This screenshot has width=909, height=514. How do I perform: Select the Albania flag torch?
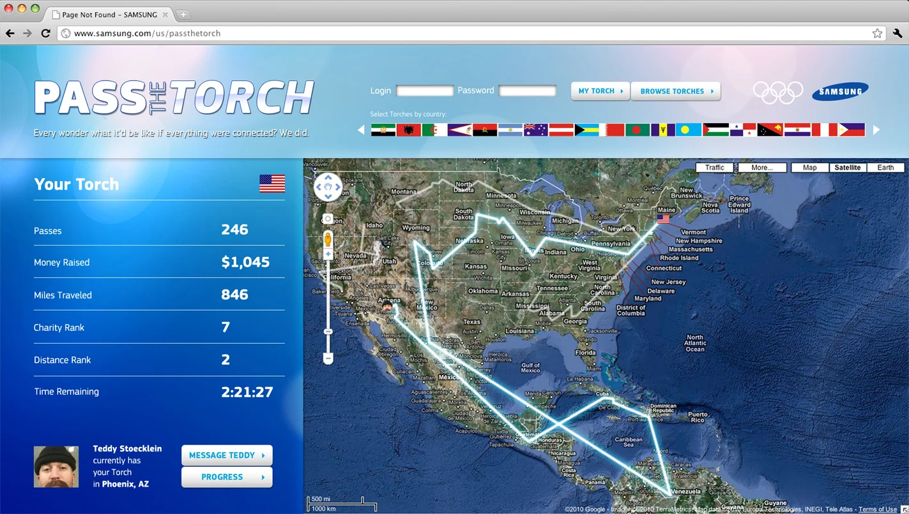pos(409,130)
